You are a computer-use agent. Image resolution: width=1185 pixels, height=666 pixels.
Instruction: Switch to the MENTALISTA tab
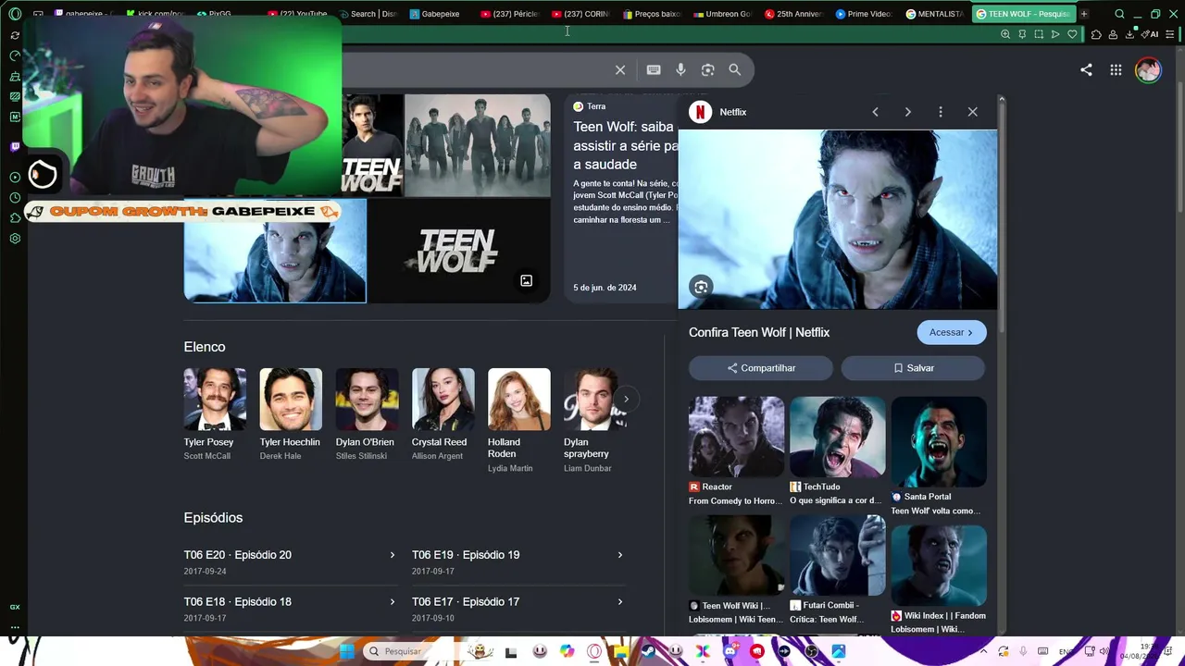(x=935, y=14)
